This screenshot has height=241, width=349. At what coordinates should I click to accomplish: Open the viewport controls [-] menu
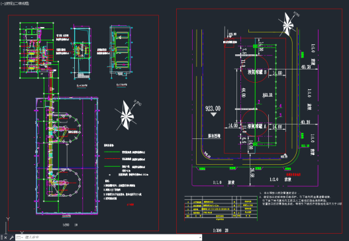click(2, 3)
